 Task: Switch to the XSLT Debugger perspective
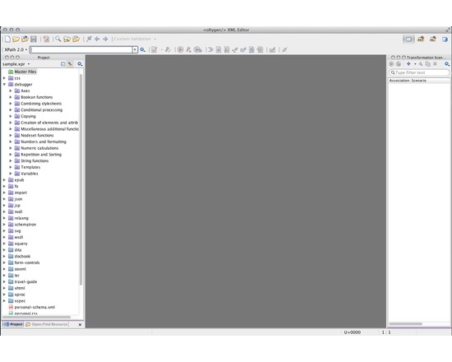tap(421, 39)
